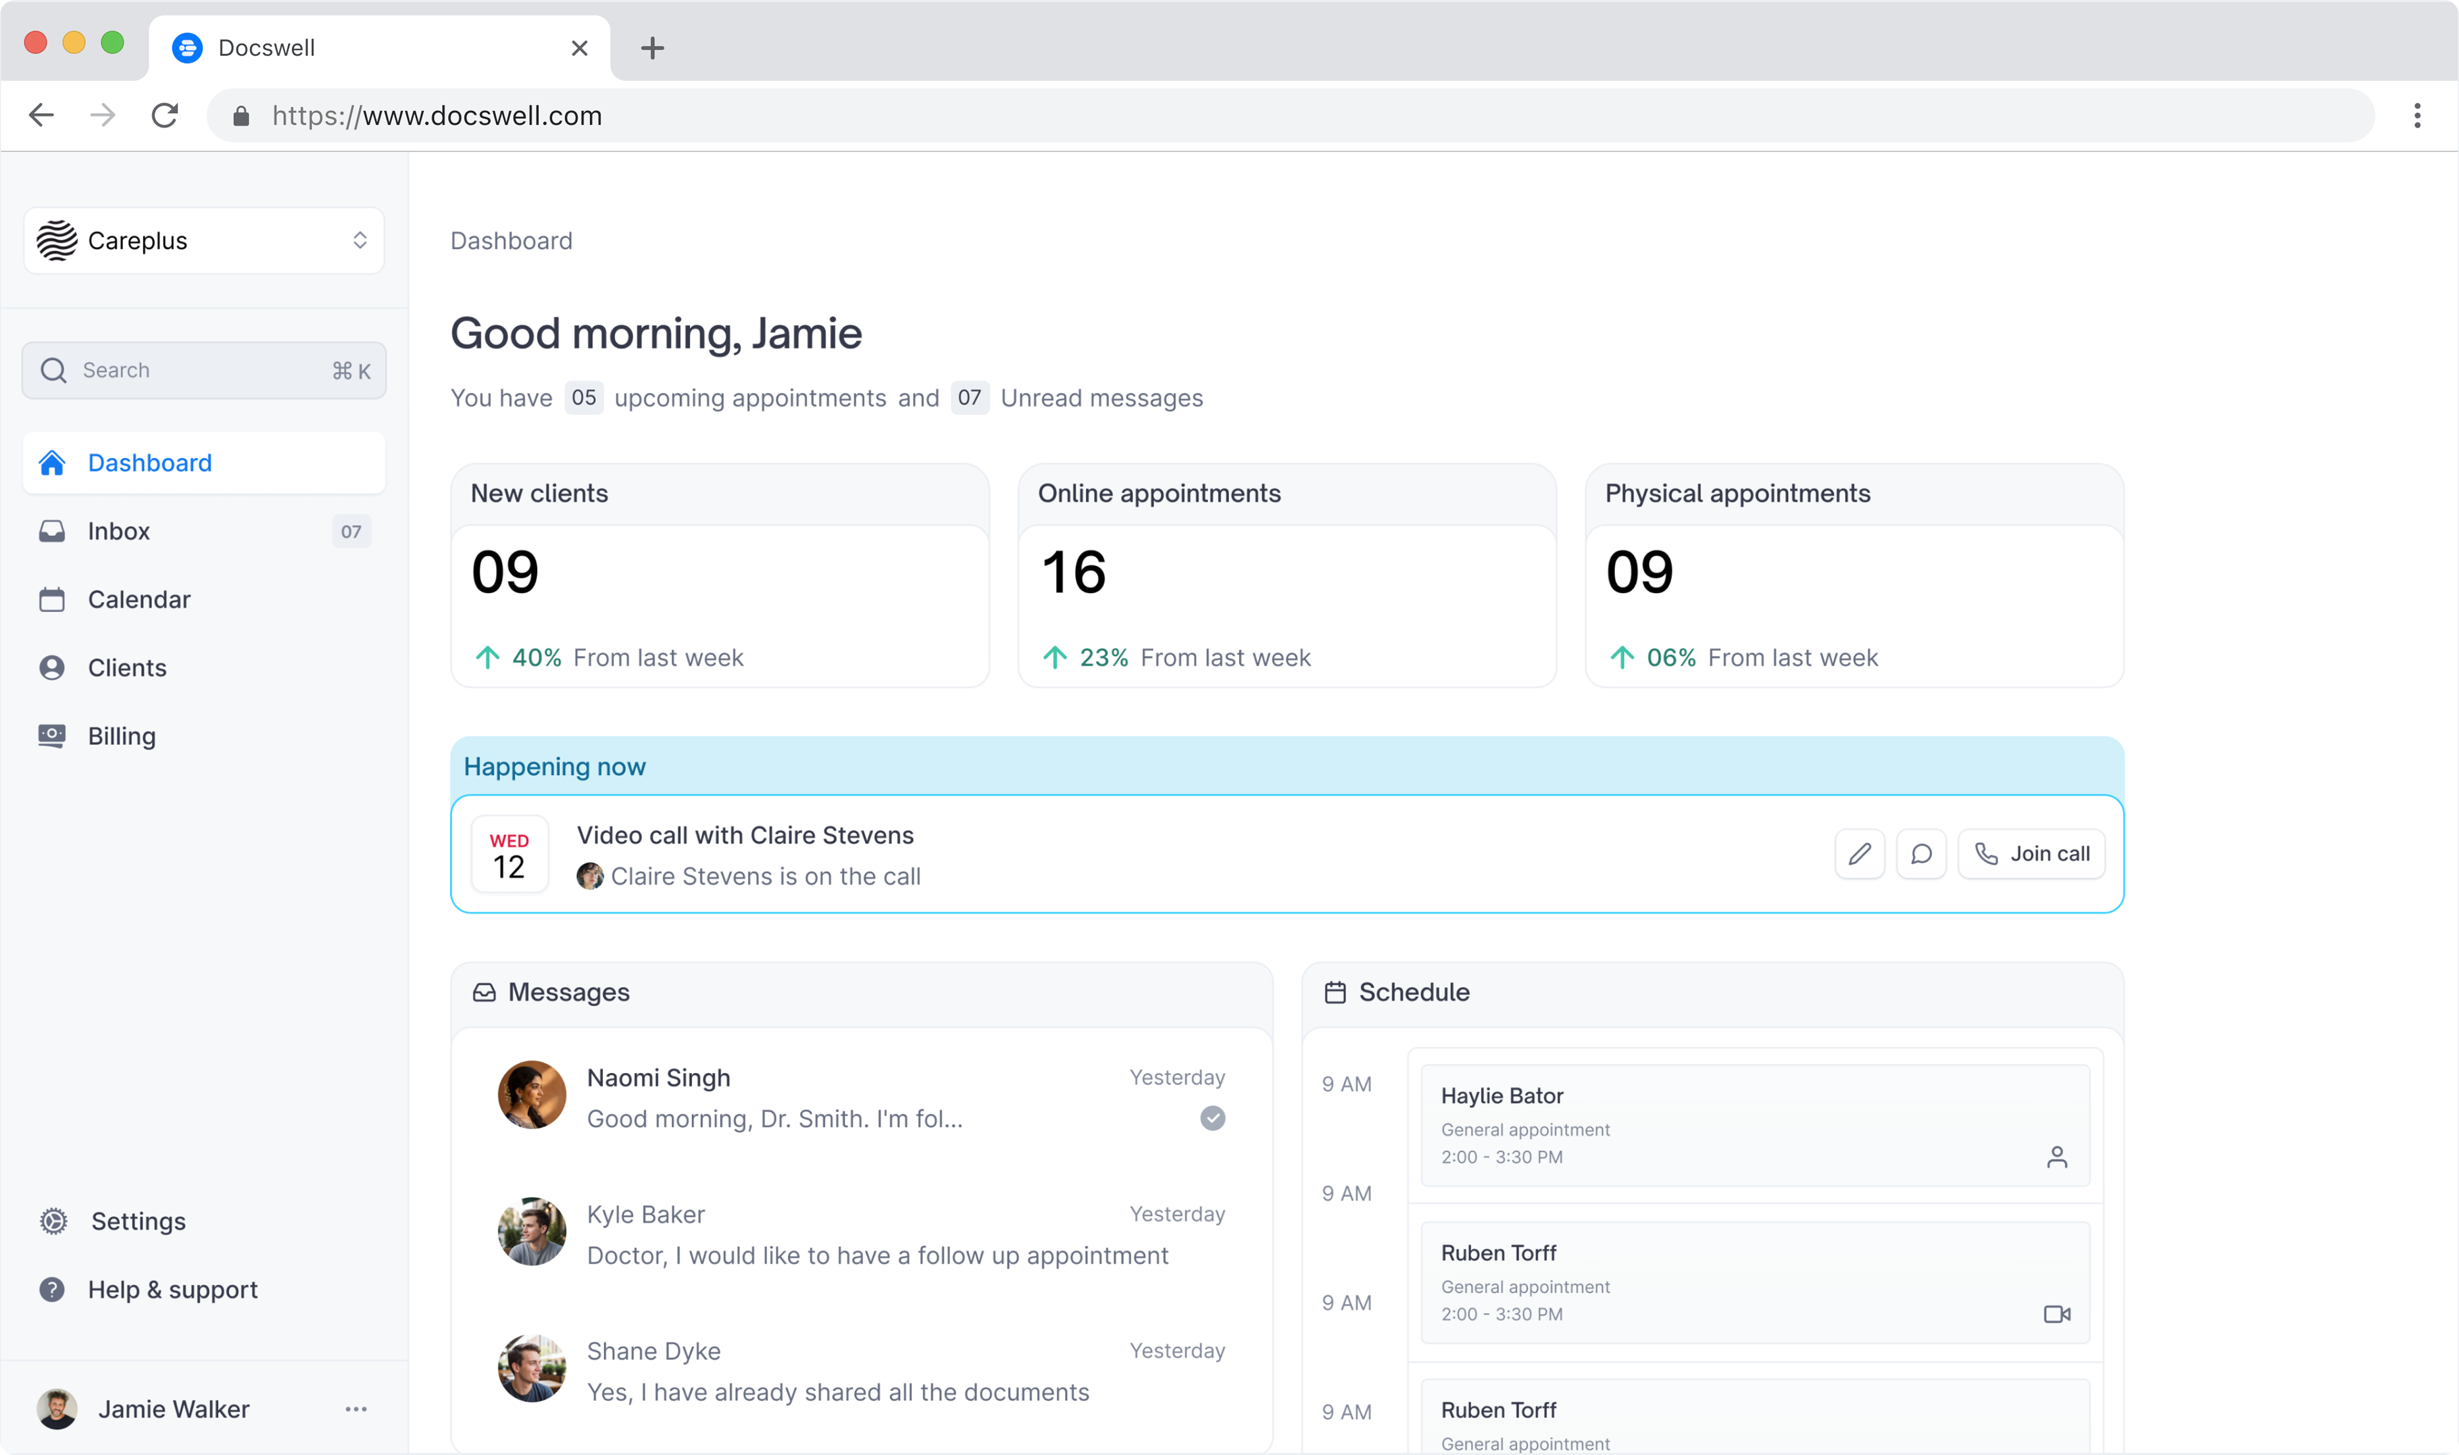
Task: Click the magnifier icon in Search
Action: coord(54,370)
